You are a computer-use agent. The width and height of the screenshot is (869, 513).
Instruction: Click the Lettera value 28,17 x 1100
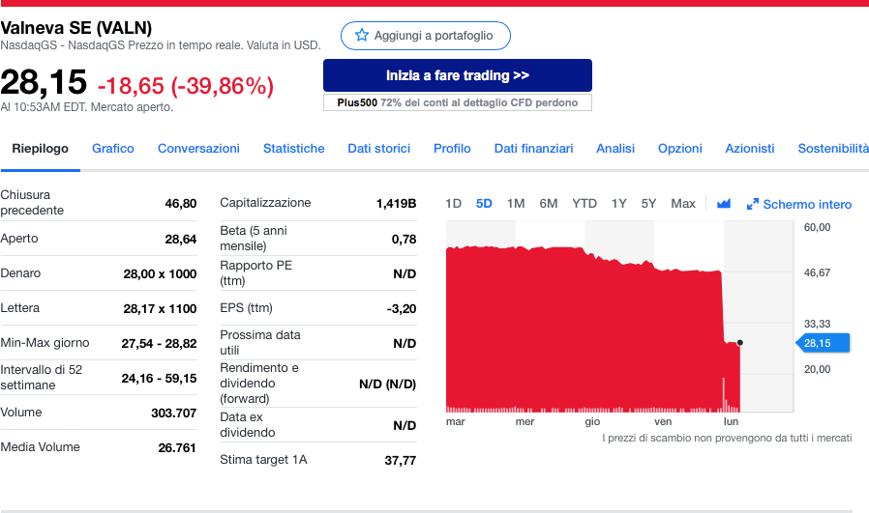point(160,309)
